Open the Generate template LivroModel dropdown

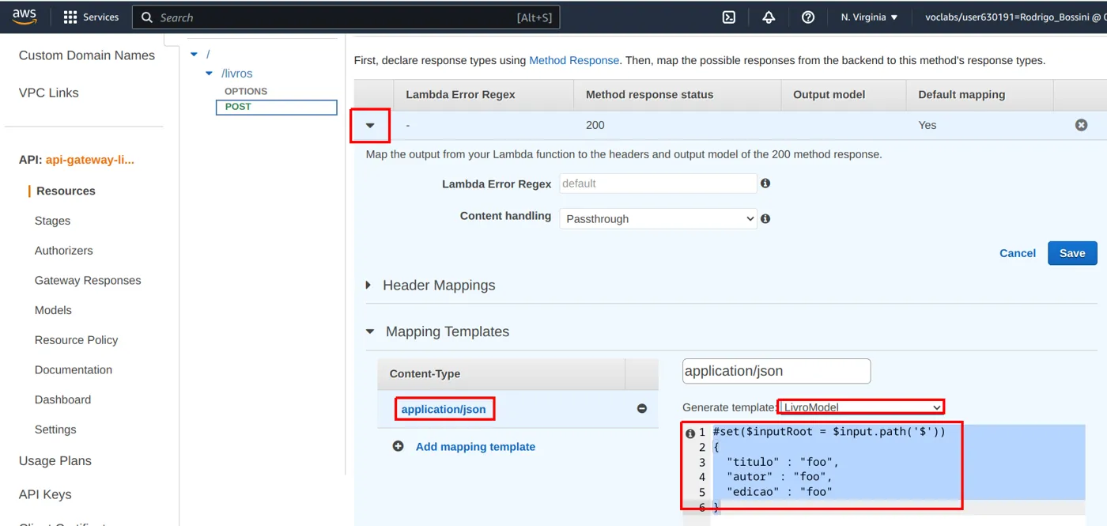[862, 407]
